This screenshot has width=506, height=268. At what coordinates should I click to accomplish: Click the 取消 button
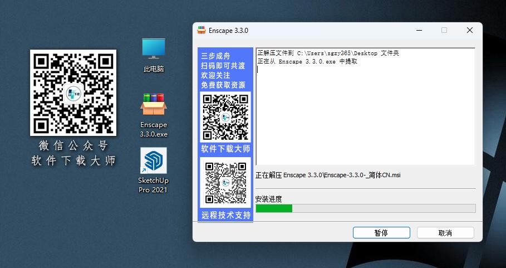pos(445,233)
